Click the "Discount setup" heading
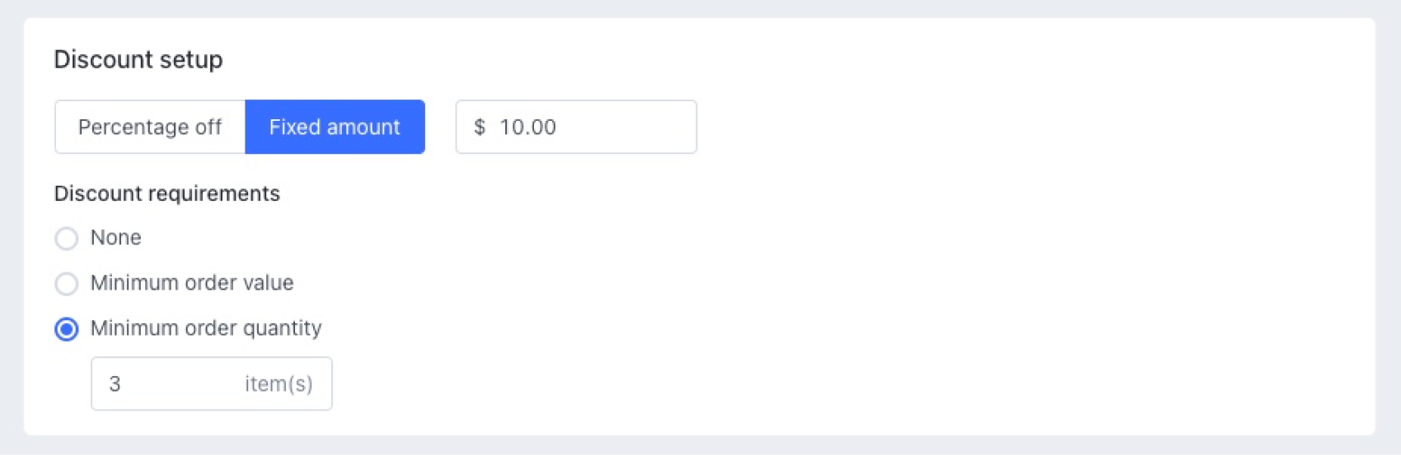Image resolution: width=1401 pixels, height=455 pixels. (x=138, y=59)
